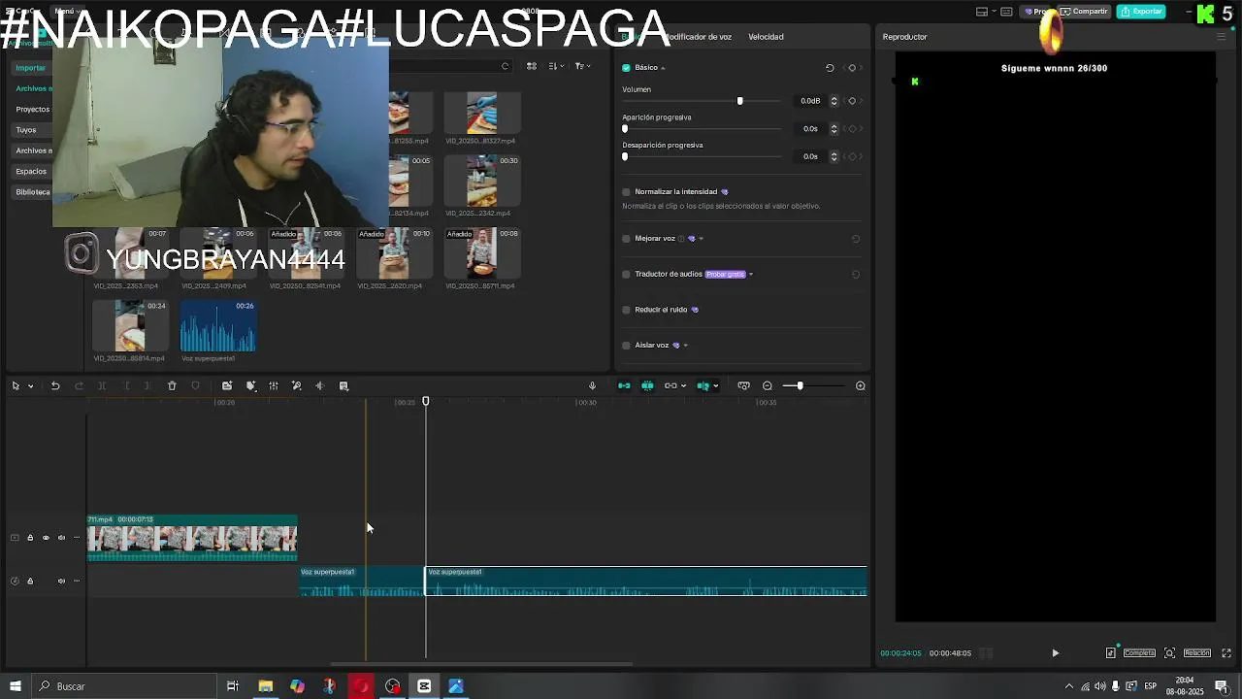Add a keyframe for Volumen
Viewport: 1242px width, 699px height.
pos(852,101)
